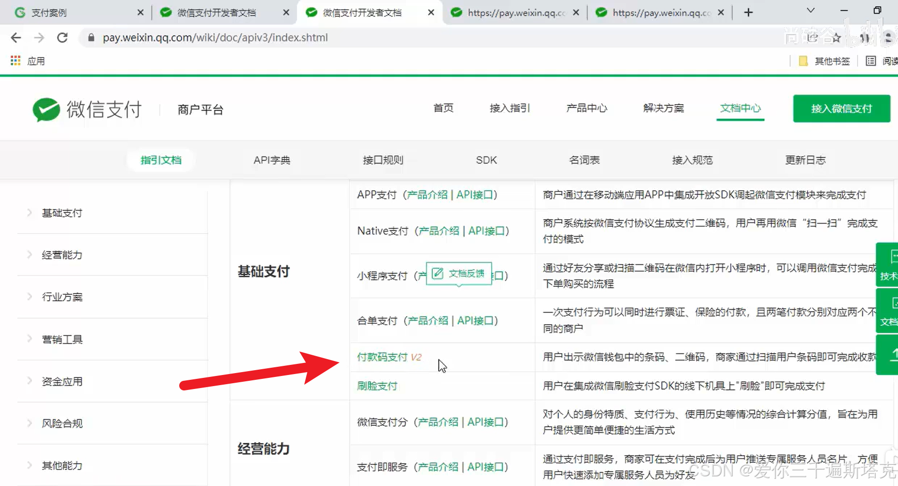The width and height of the screenshot is (898, 486).
Task: Click the 文档 floating side button
Action: pos(887,311)
